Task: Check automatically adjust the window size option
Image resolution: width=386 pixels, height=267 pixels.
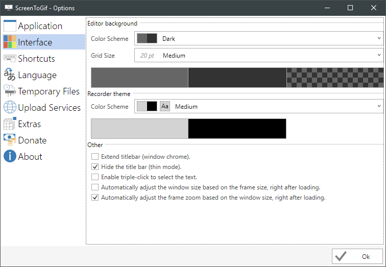Action: 95,187
